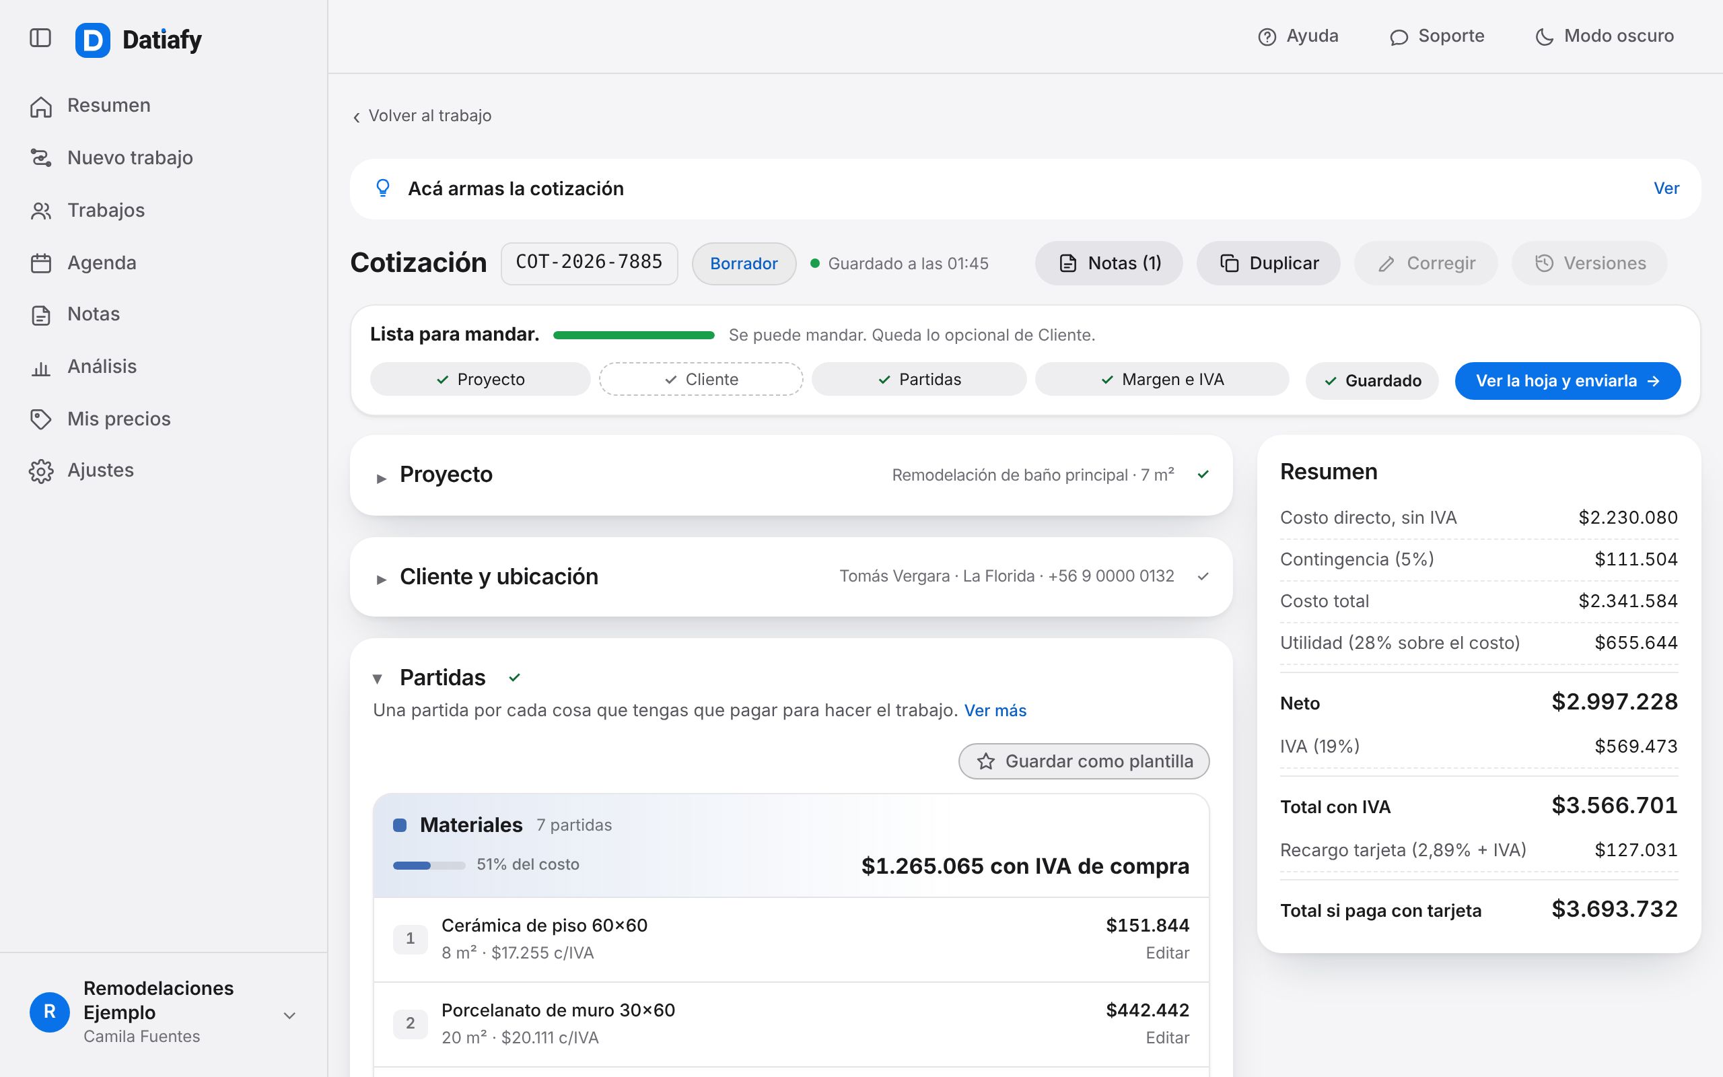The image size is (1723, 1077).
Task: Open Remodelaciones Ejemplo account dropdown
Action: 289,1015
